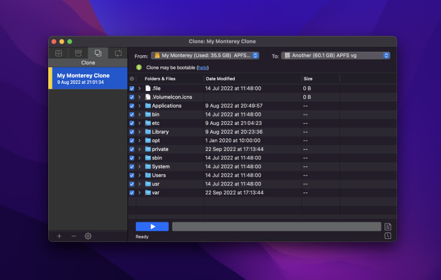
Task: Uncheck the Users folder checkbox
Action: [x=132, y=175]
